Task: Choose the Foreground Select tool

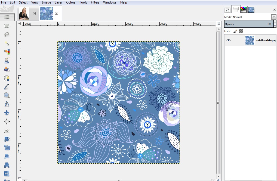Action: (x=7, y=69)
